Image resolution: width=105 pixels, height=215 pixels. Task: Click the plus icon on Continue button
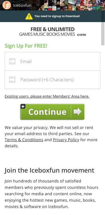[23, 106]
